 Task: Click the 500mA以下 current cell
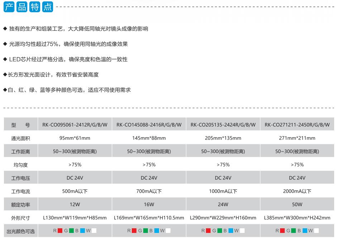tap(75, 191)
